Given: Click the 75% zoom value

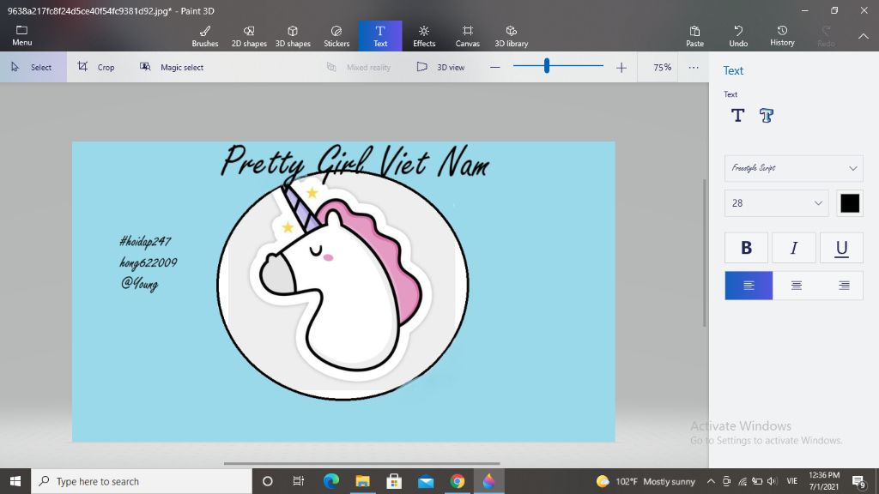Looking at the screenshot, I should [x=662, y=67].
